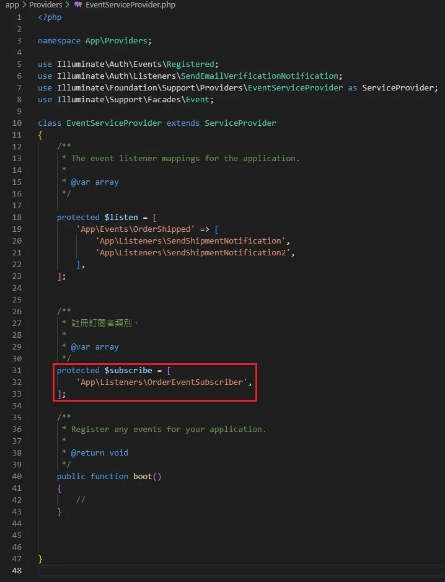Click string 'App\Events\OrderShipped'

click(136, 229)
